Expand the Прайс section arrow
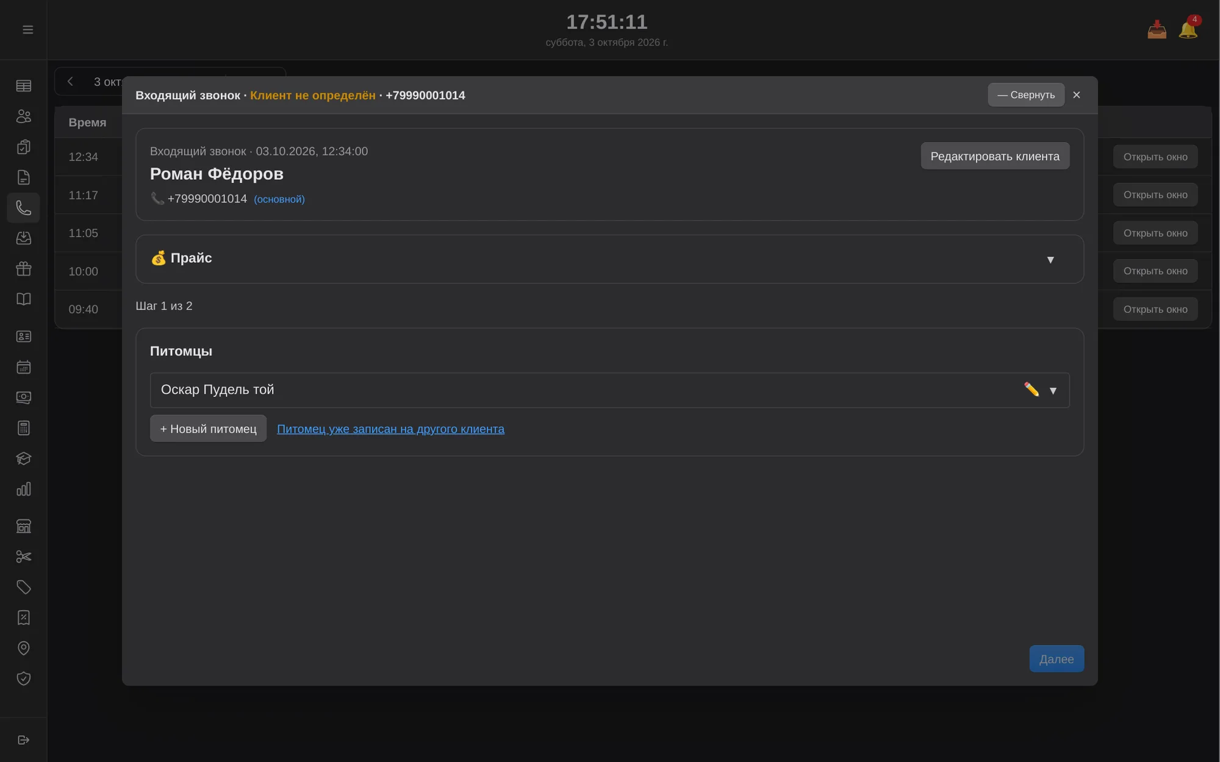The image size is (1220, 762). pos(1050,260)
